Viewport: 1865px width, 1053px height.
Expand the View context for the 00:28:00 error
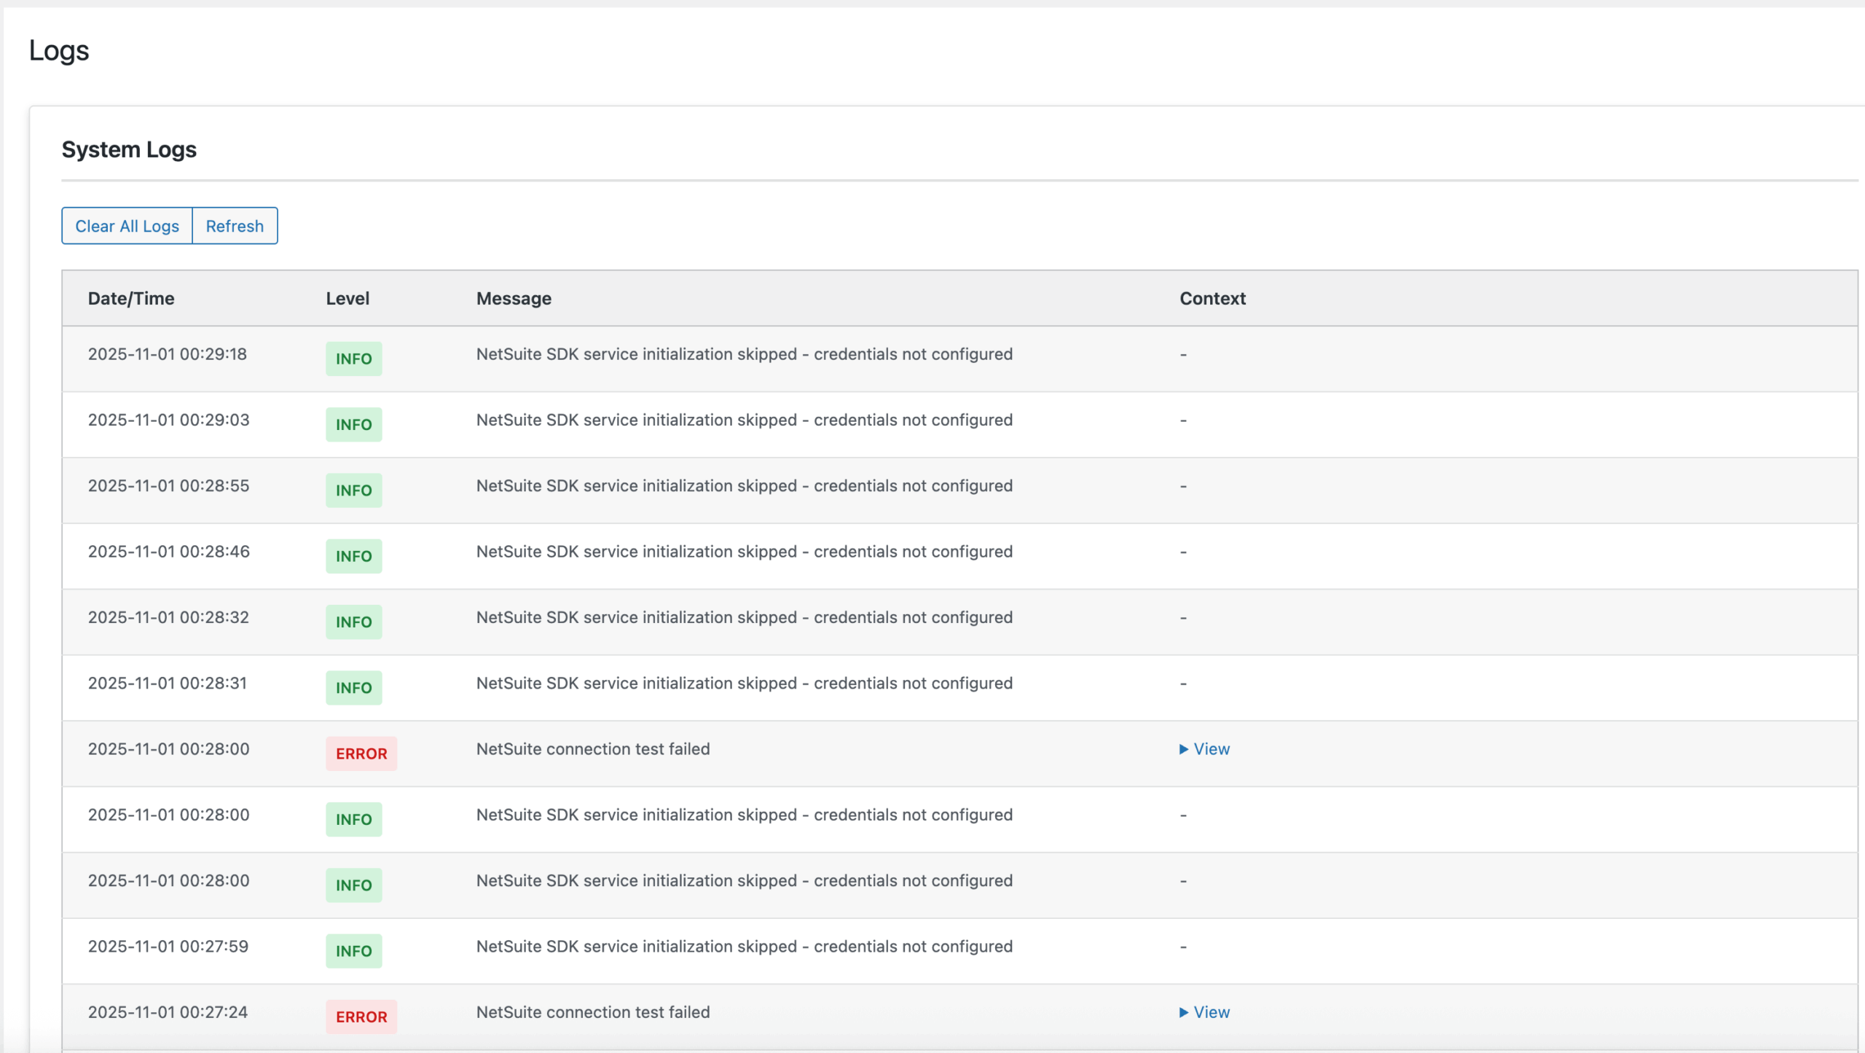point(1204,748)
